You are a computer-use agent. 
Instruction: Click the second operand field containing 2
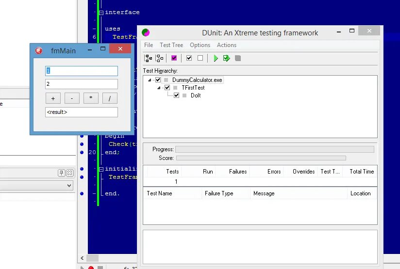tap(82, 84)
